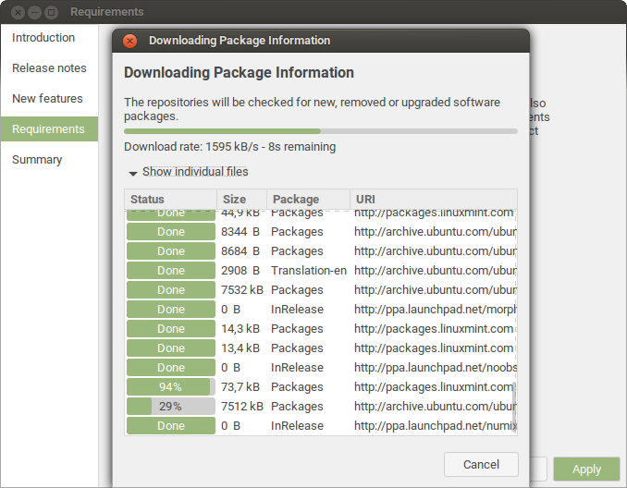Select New features in the sidebar

(49, 98)
